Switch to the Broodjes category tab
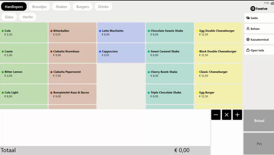The image size is (274, 155). (39, 7)
